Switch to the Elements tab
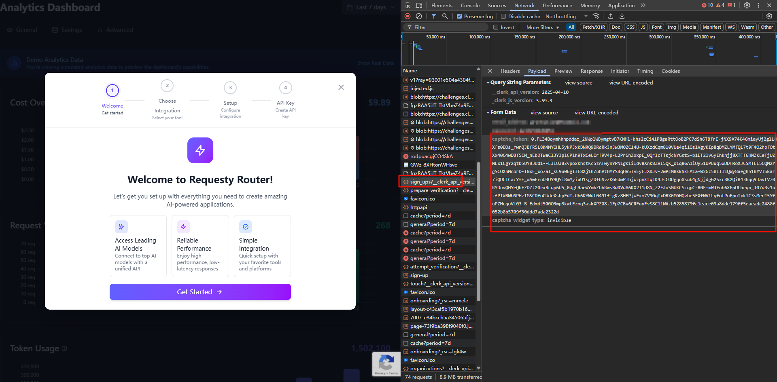Screen dimensions: 777x382 442,5
